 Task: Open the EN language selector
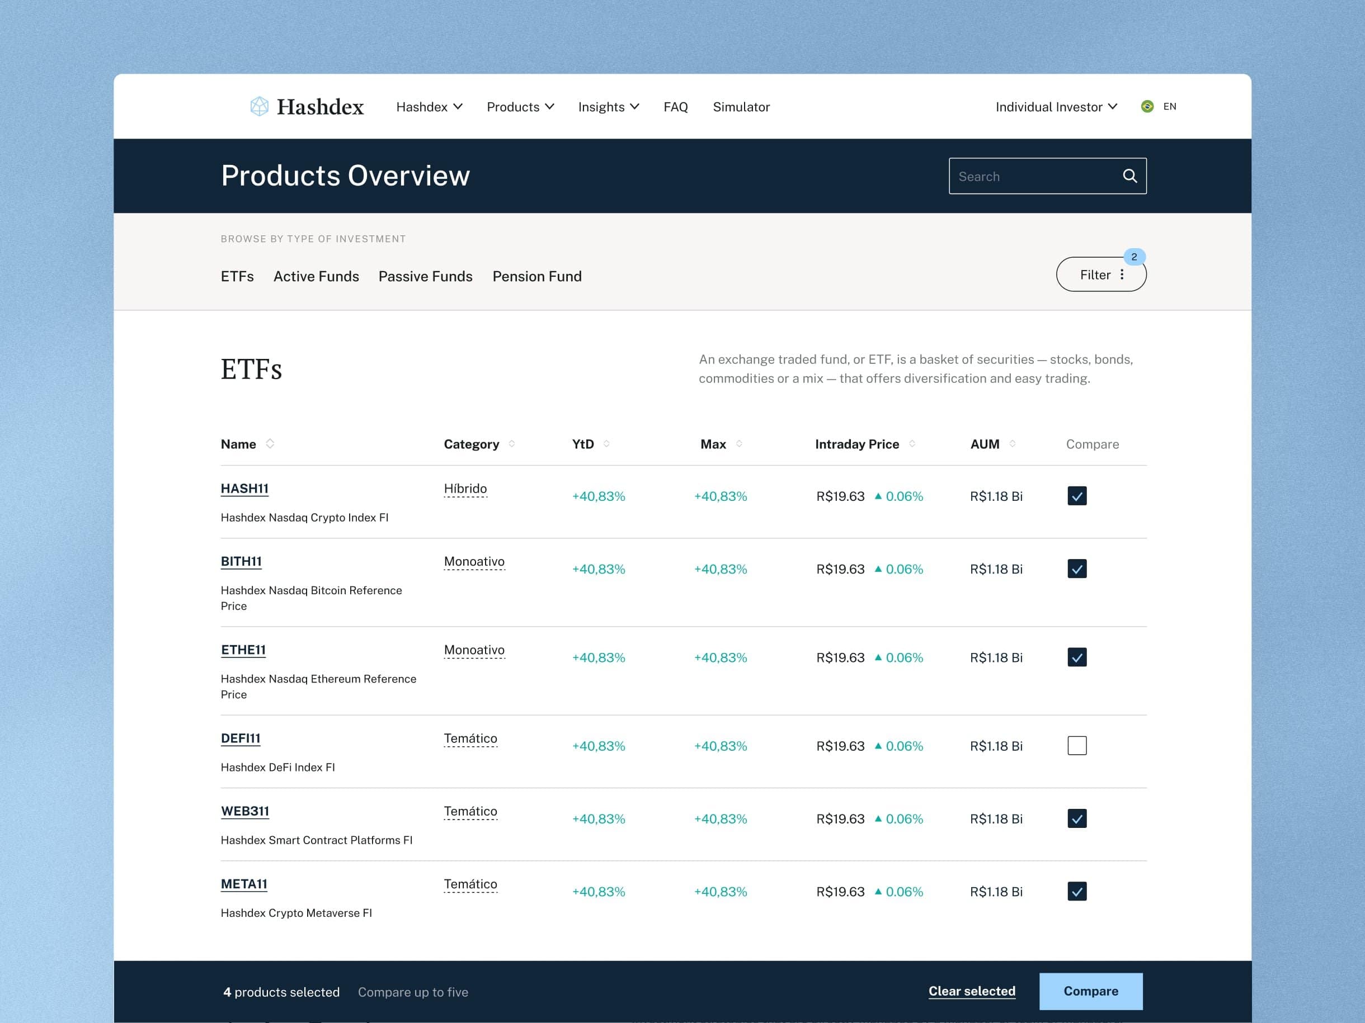[x=1169, y=107]
